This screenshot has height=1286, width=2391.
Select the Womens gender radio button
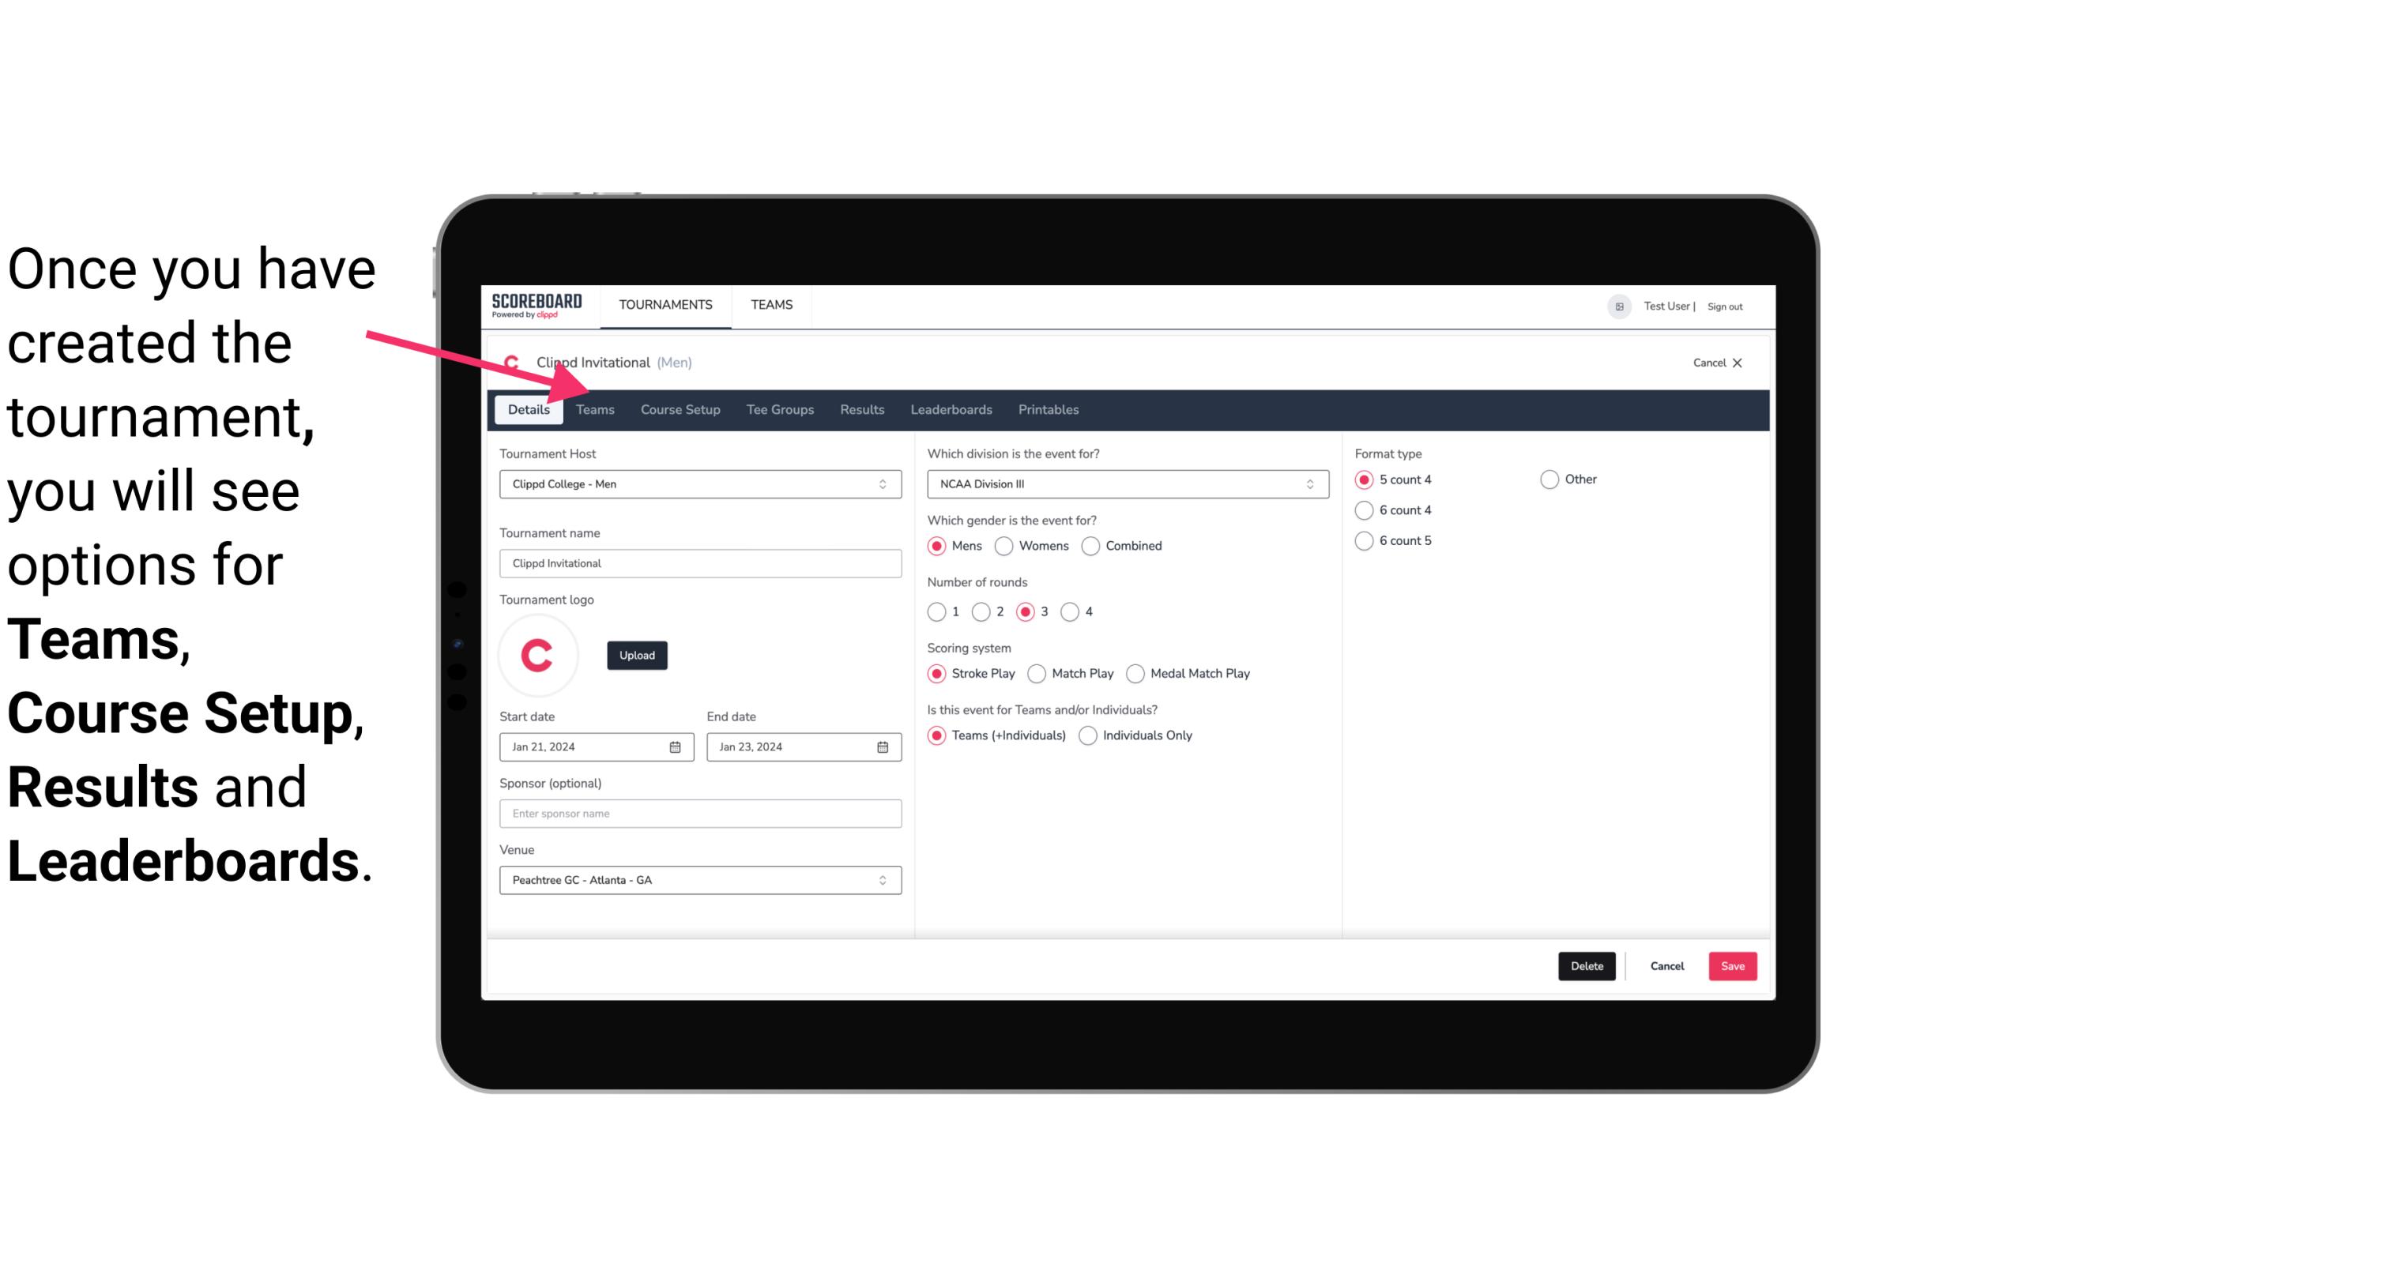click(x=1004, y=545)
